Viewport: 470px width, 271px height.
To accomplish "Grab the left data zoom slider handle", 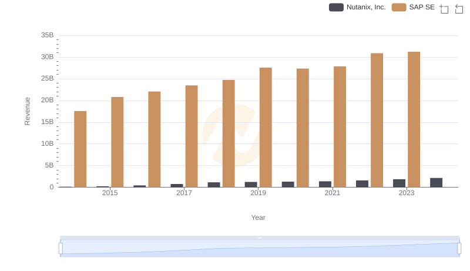I will click(x=61, y=249).
